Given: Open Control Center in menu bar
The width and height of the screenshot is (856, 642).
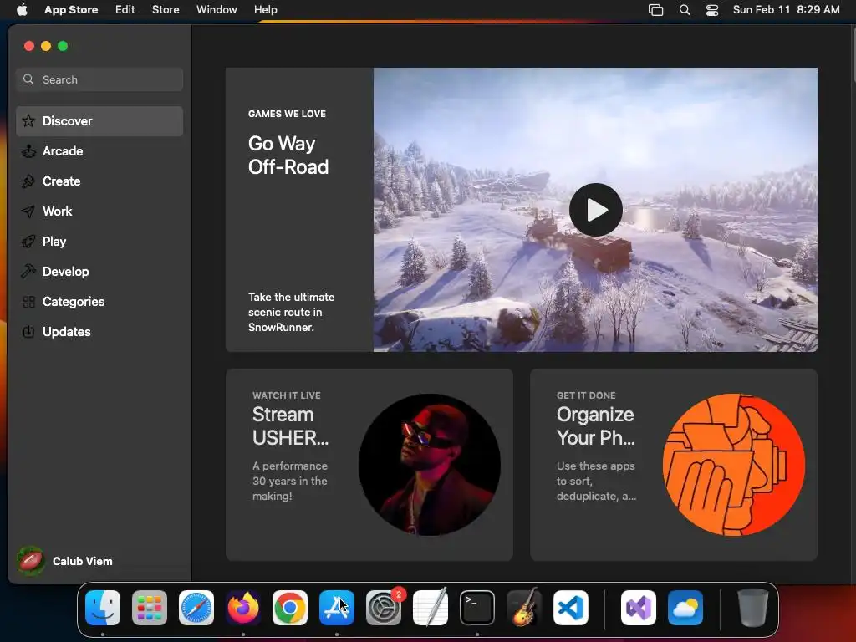Looking at the screenshot, I should coord(712,10).
